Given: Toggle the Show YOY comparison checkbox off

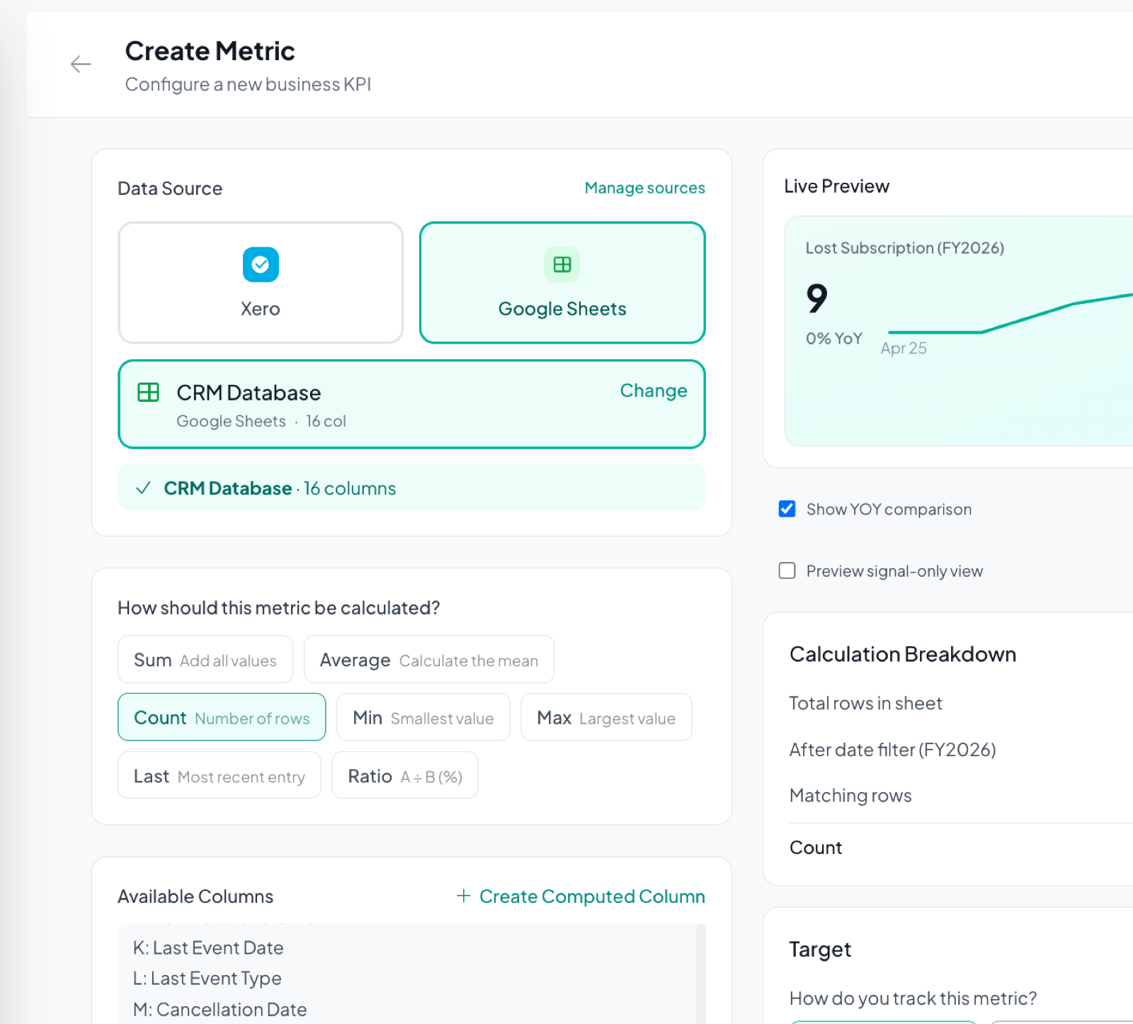Looking at the screenshot, I should (x=787, y=509).
